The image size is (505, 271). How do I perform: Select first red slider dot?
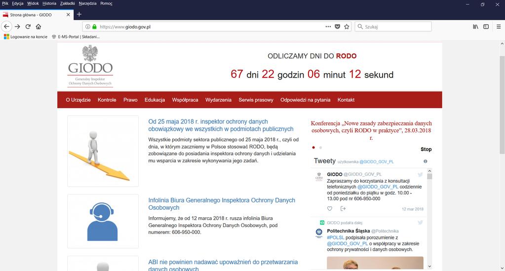[313, 148]
